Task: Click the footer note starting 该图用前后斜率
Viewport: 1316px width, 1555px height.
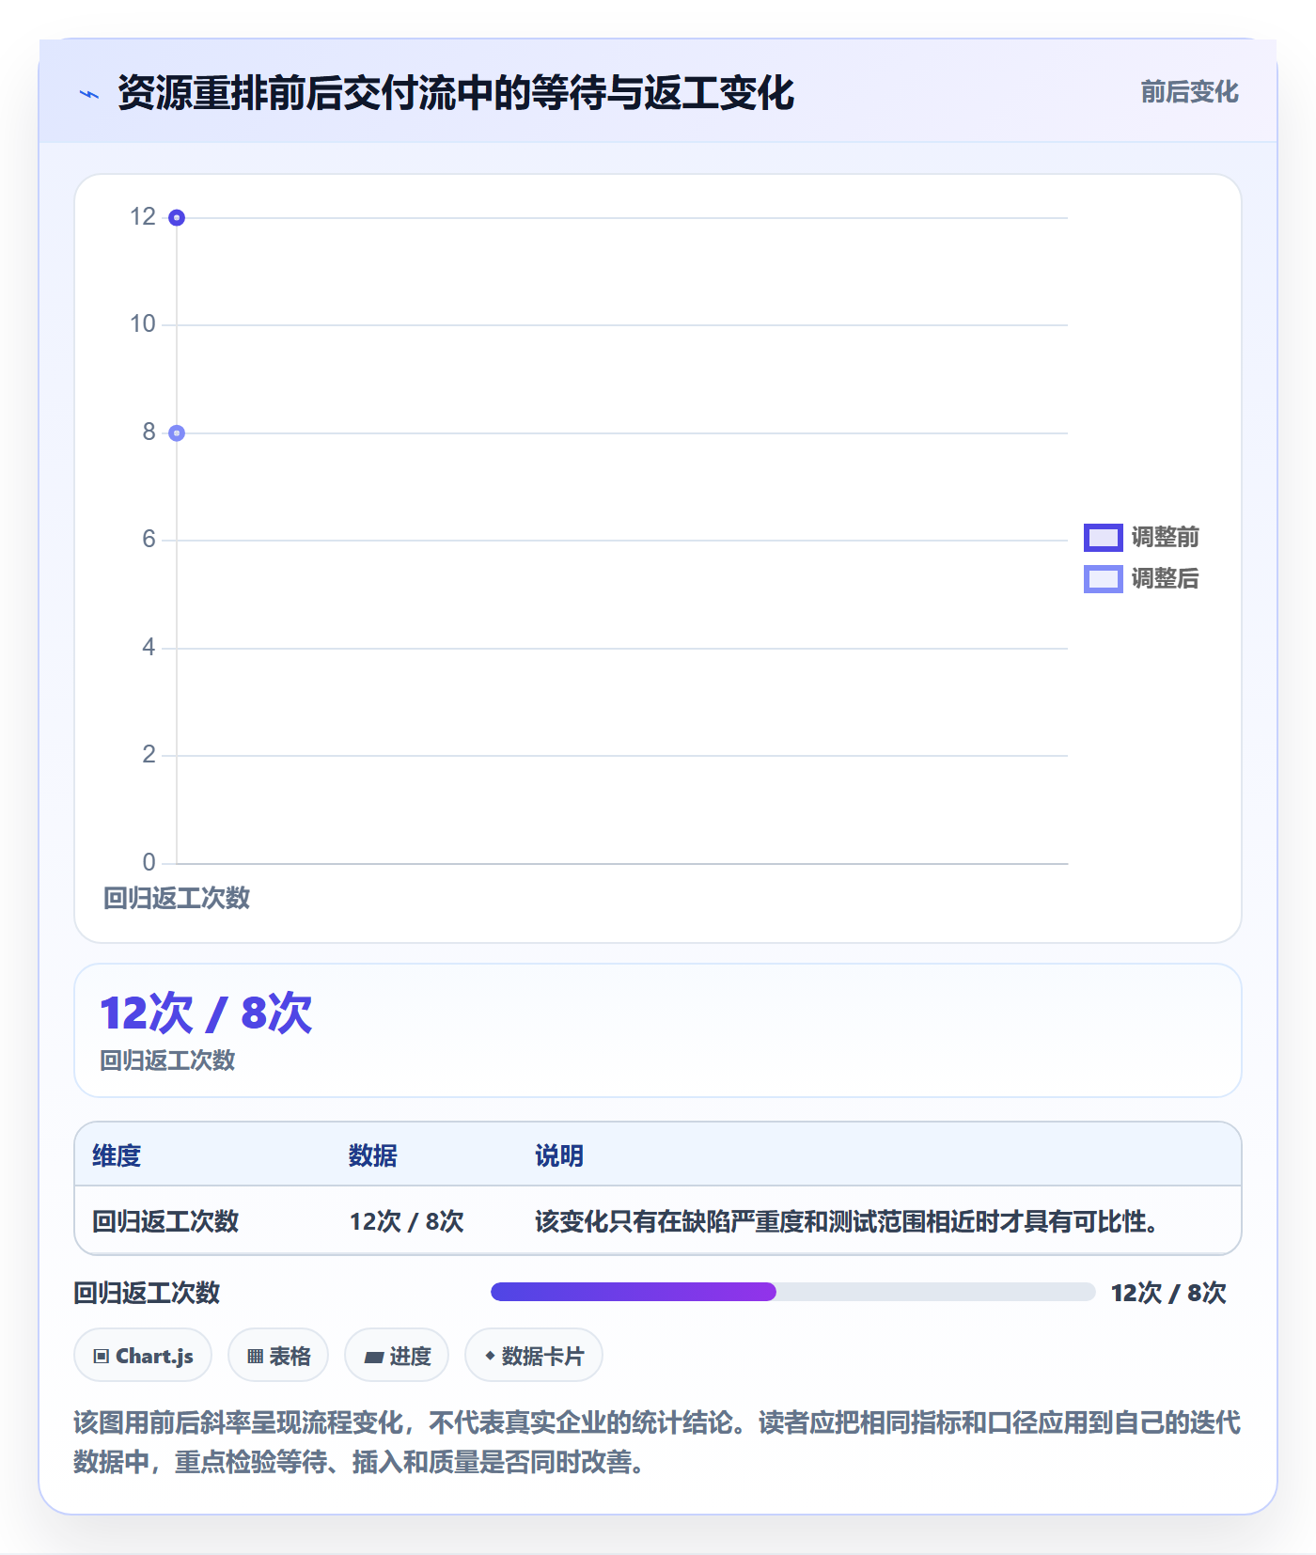Action: (x=657, y=1442)
